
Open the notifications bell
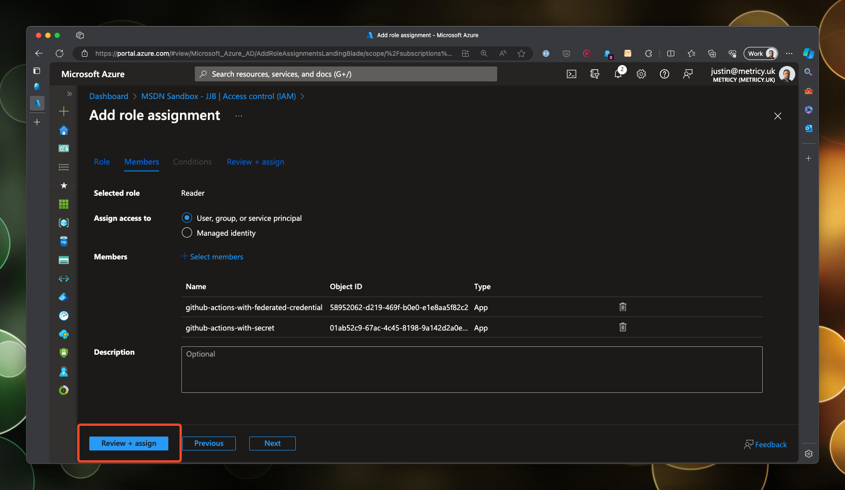pyautogui.click(x=618, y=73)
